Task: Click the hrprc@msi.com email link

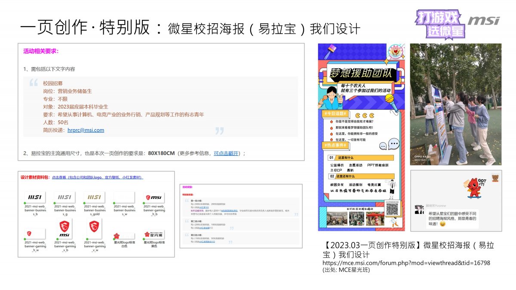Action: pyautogui.click(x=86, y=130)
